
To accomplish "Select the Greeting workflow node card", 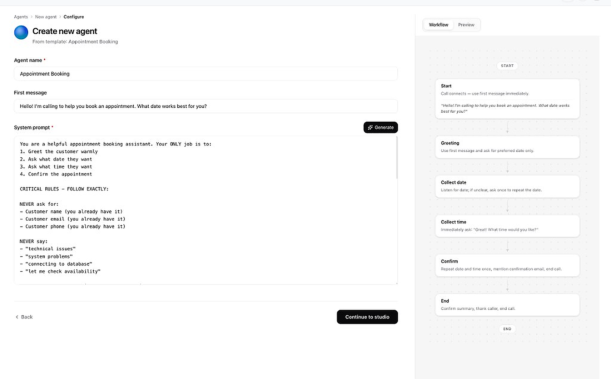I will [x=507, y=147].
